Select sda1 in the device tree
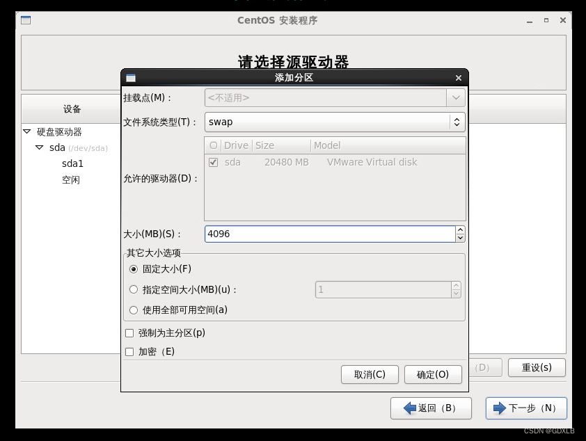 [72, 163]
